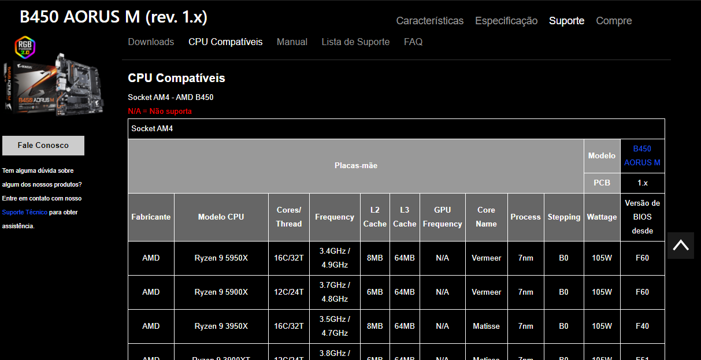701x360 pixels.
Task: Click the 3.4GHz / 4.9GHz frequency cell
Action: [x=335, y=258]
